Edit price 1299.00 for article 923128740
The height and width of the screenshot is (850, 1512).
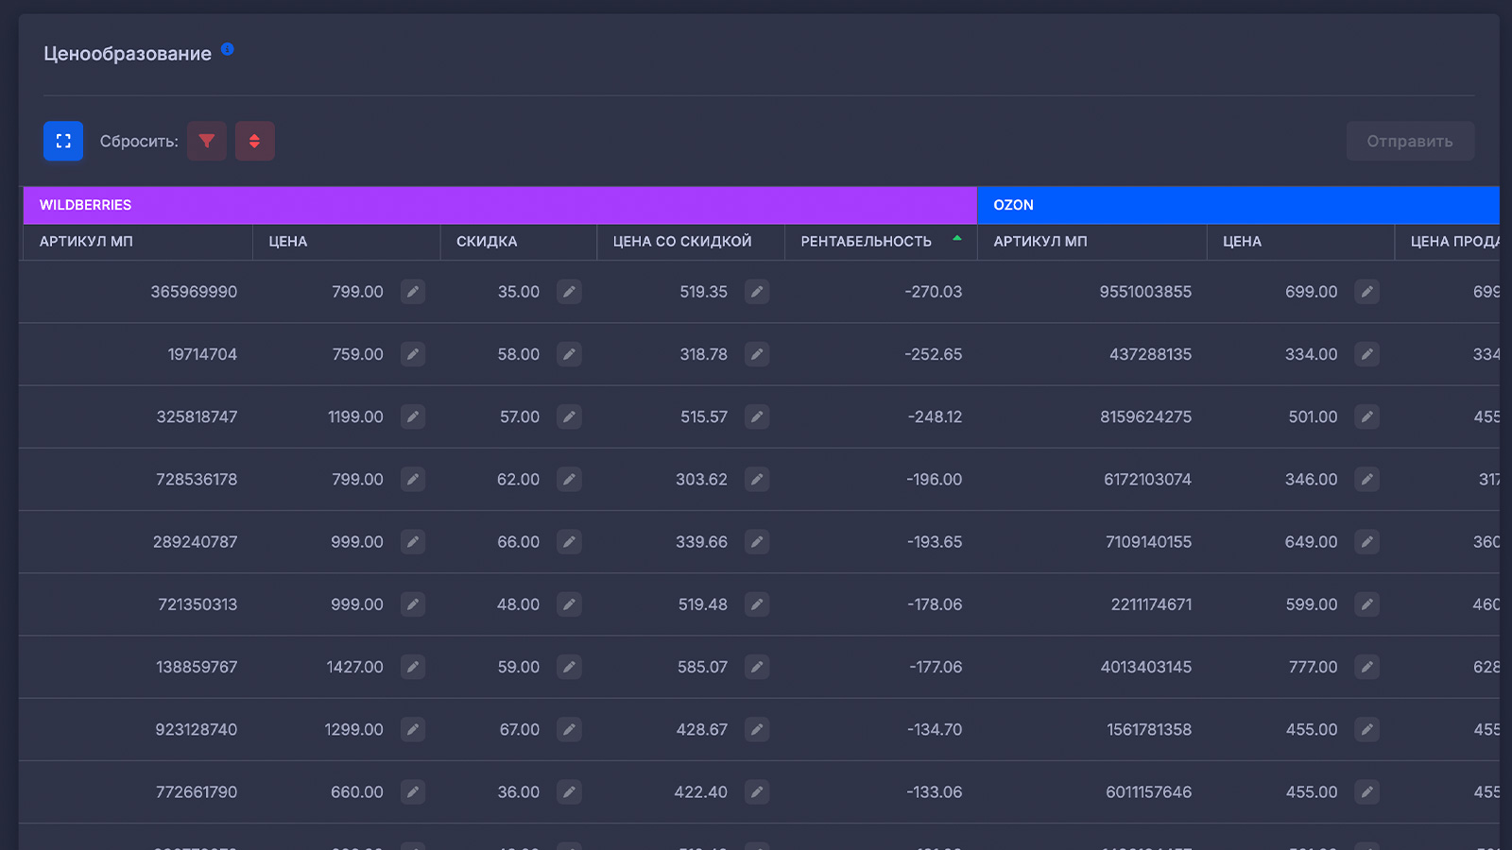pyautogui.click(x=413, y=729)
